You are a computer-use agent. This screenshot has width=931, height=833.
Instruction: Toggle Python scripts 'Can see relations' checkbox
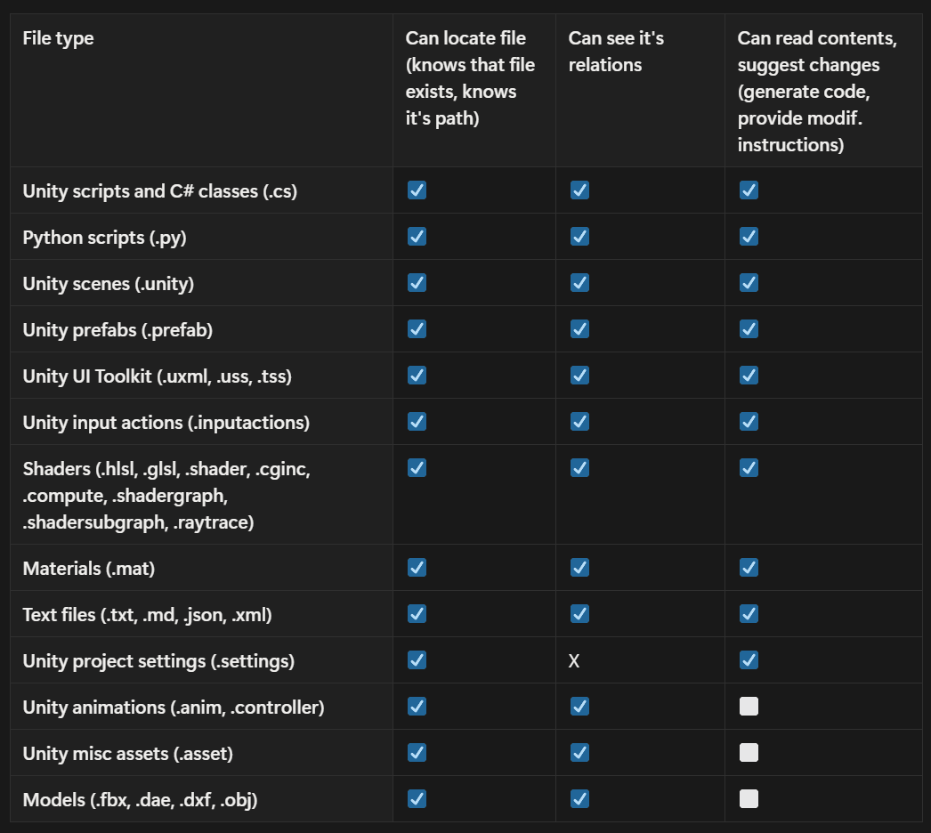click(579, 236)
